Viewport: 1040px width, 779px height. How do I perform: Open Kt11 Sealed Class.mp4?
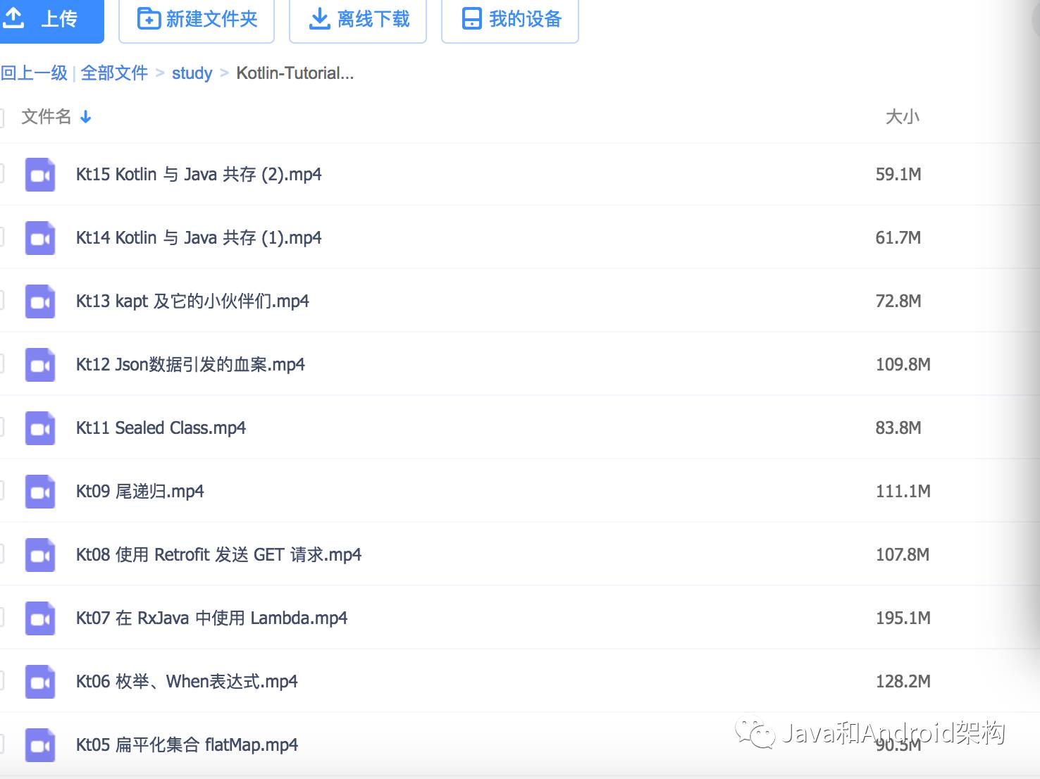[161, 428]
